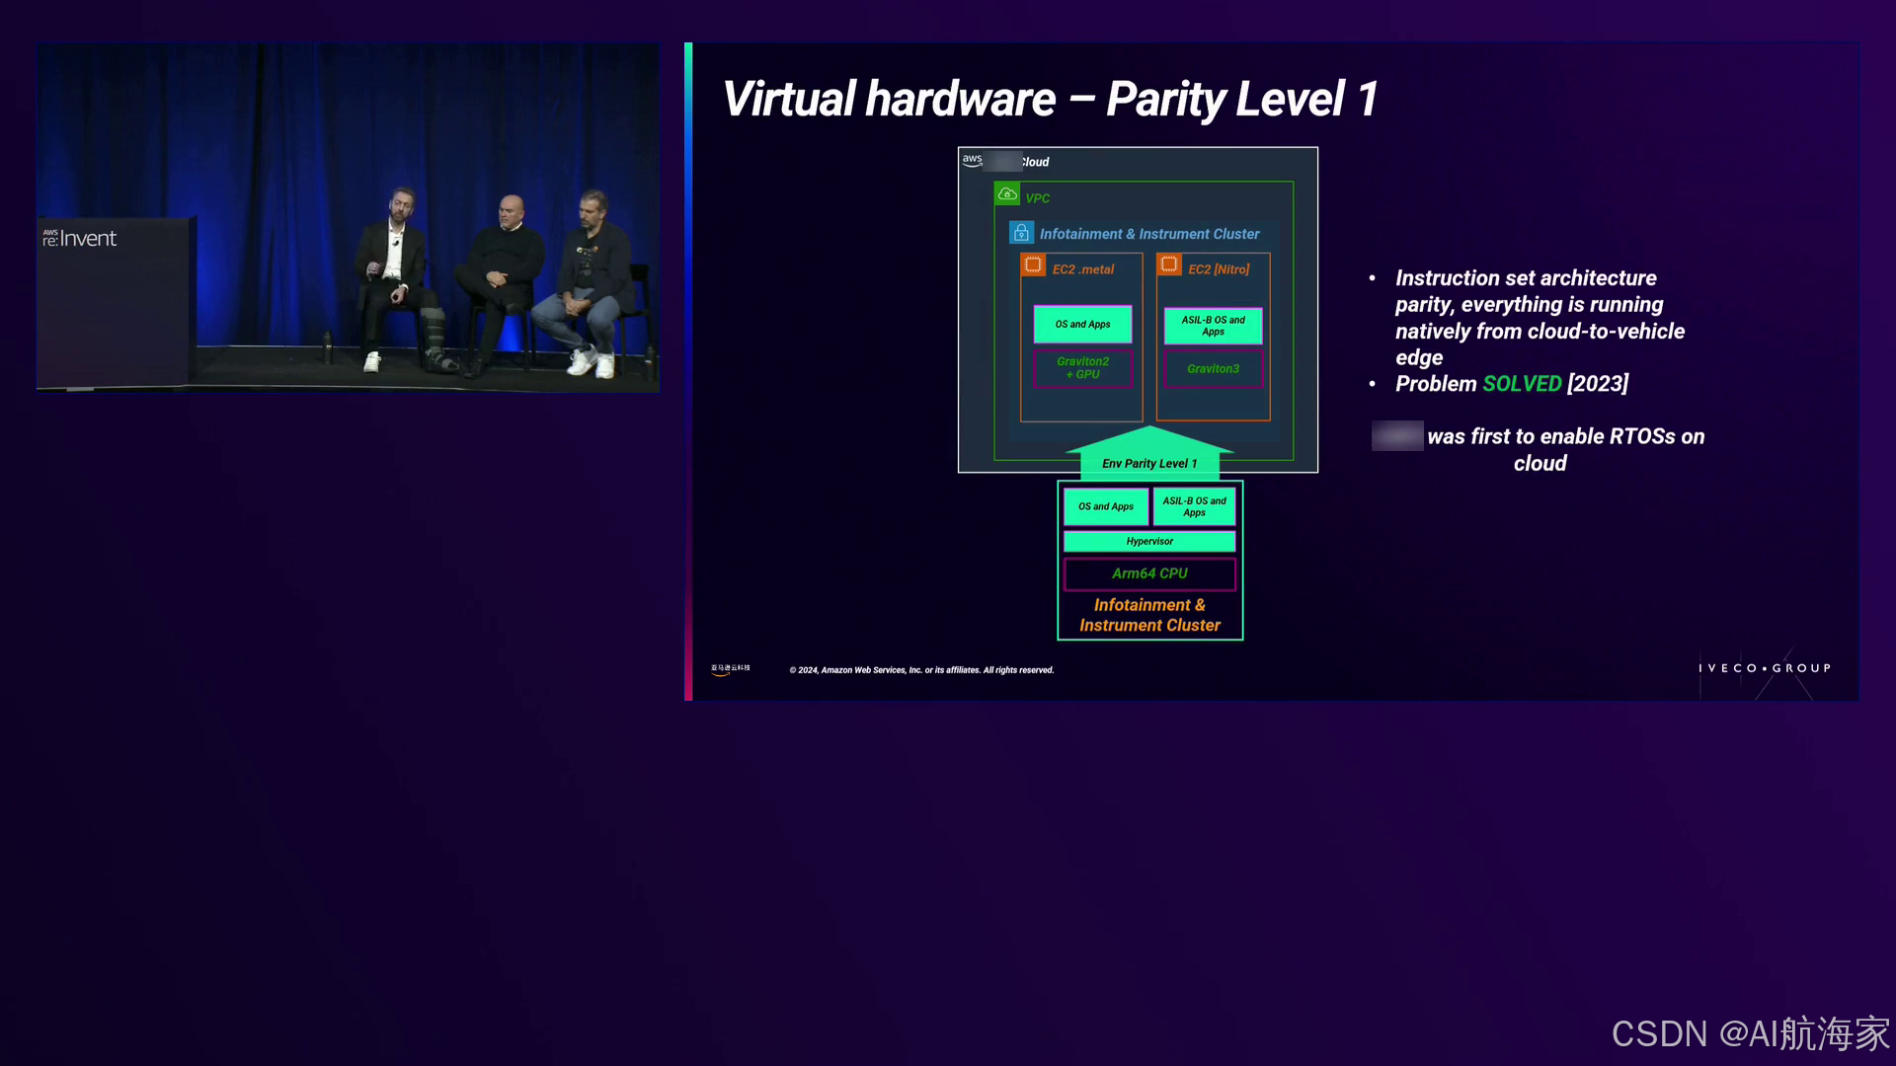Click the EC2 .metal chip icon
1896x1066 pixels.
(1033, 266)
